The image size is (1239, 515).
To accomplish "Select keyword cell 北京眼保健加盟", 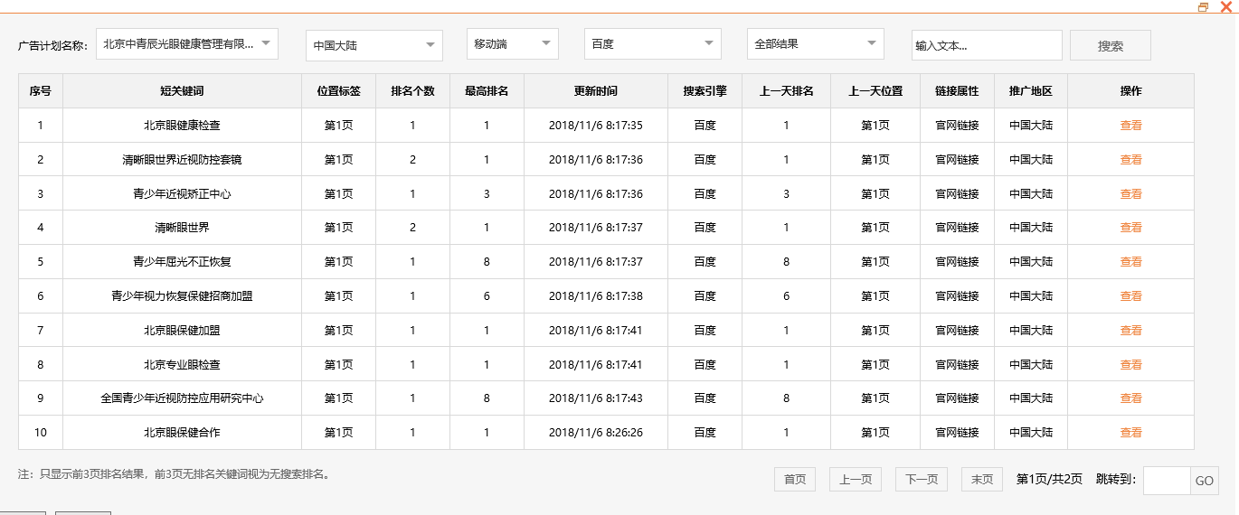I will [x=182, y=331].
